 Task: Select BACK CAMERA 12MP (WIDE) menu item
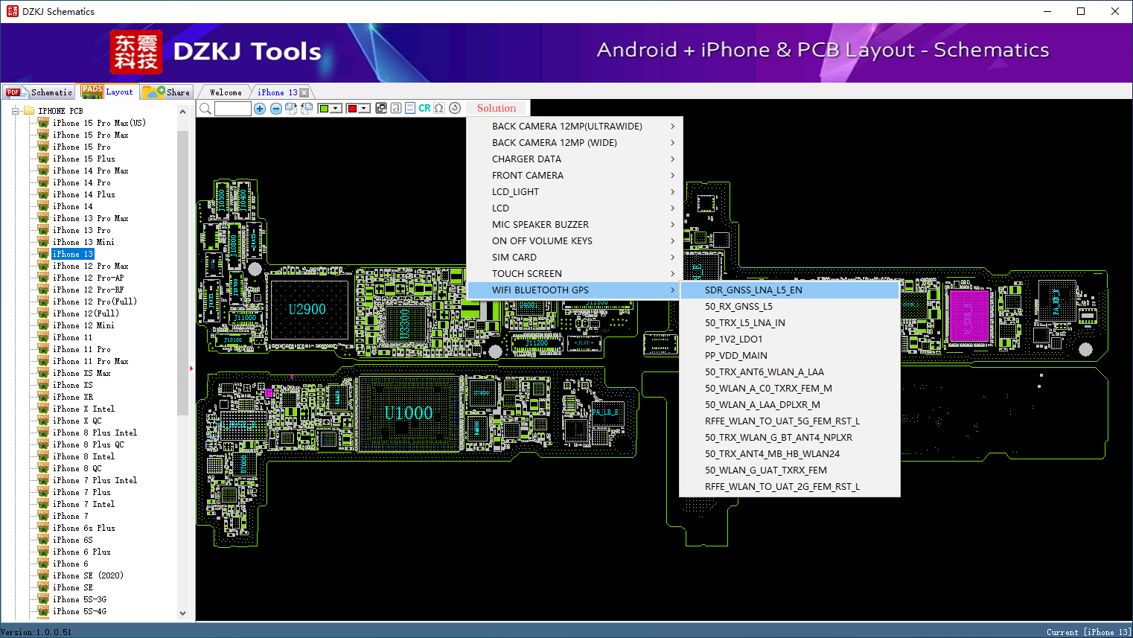(x=573, y=143)
